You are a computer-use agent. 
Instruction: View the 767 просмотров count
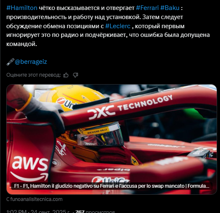click(95, 211)
